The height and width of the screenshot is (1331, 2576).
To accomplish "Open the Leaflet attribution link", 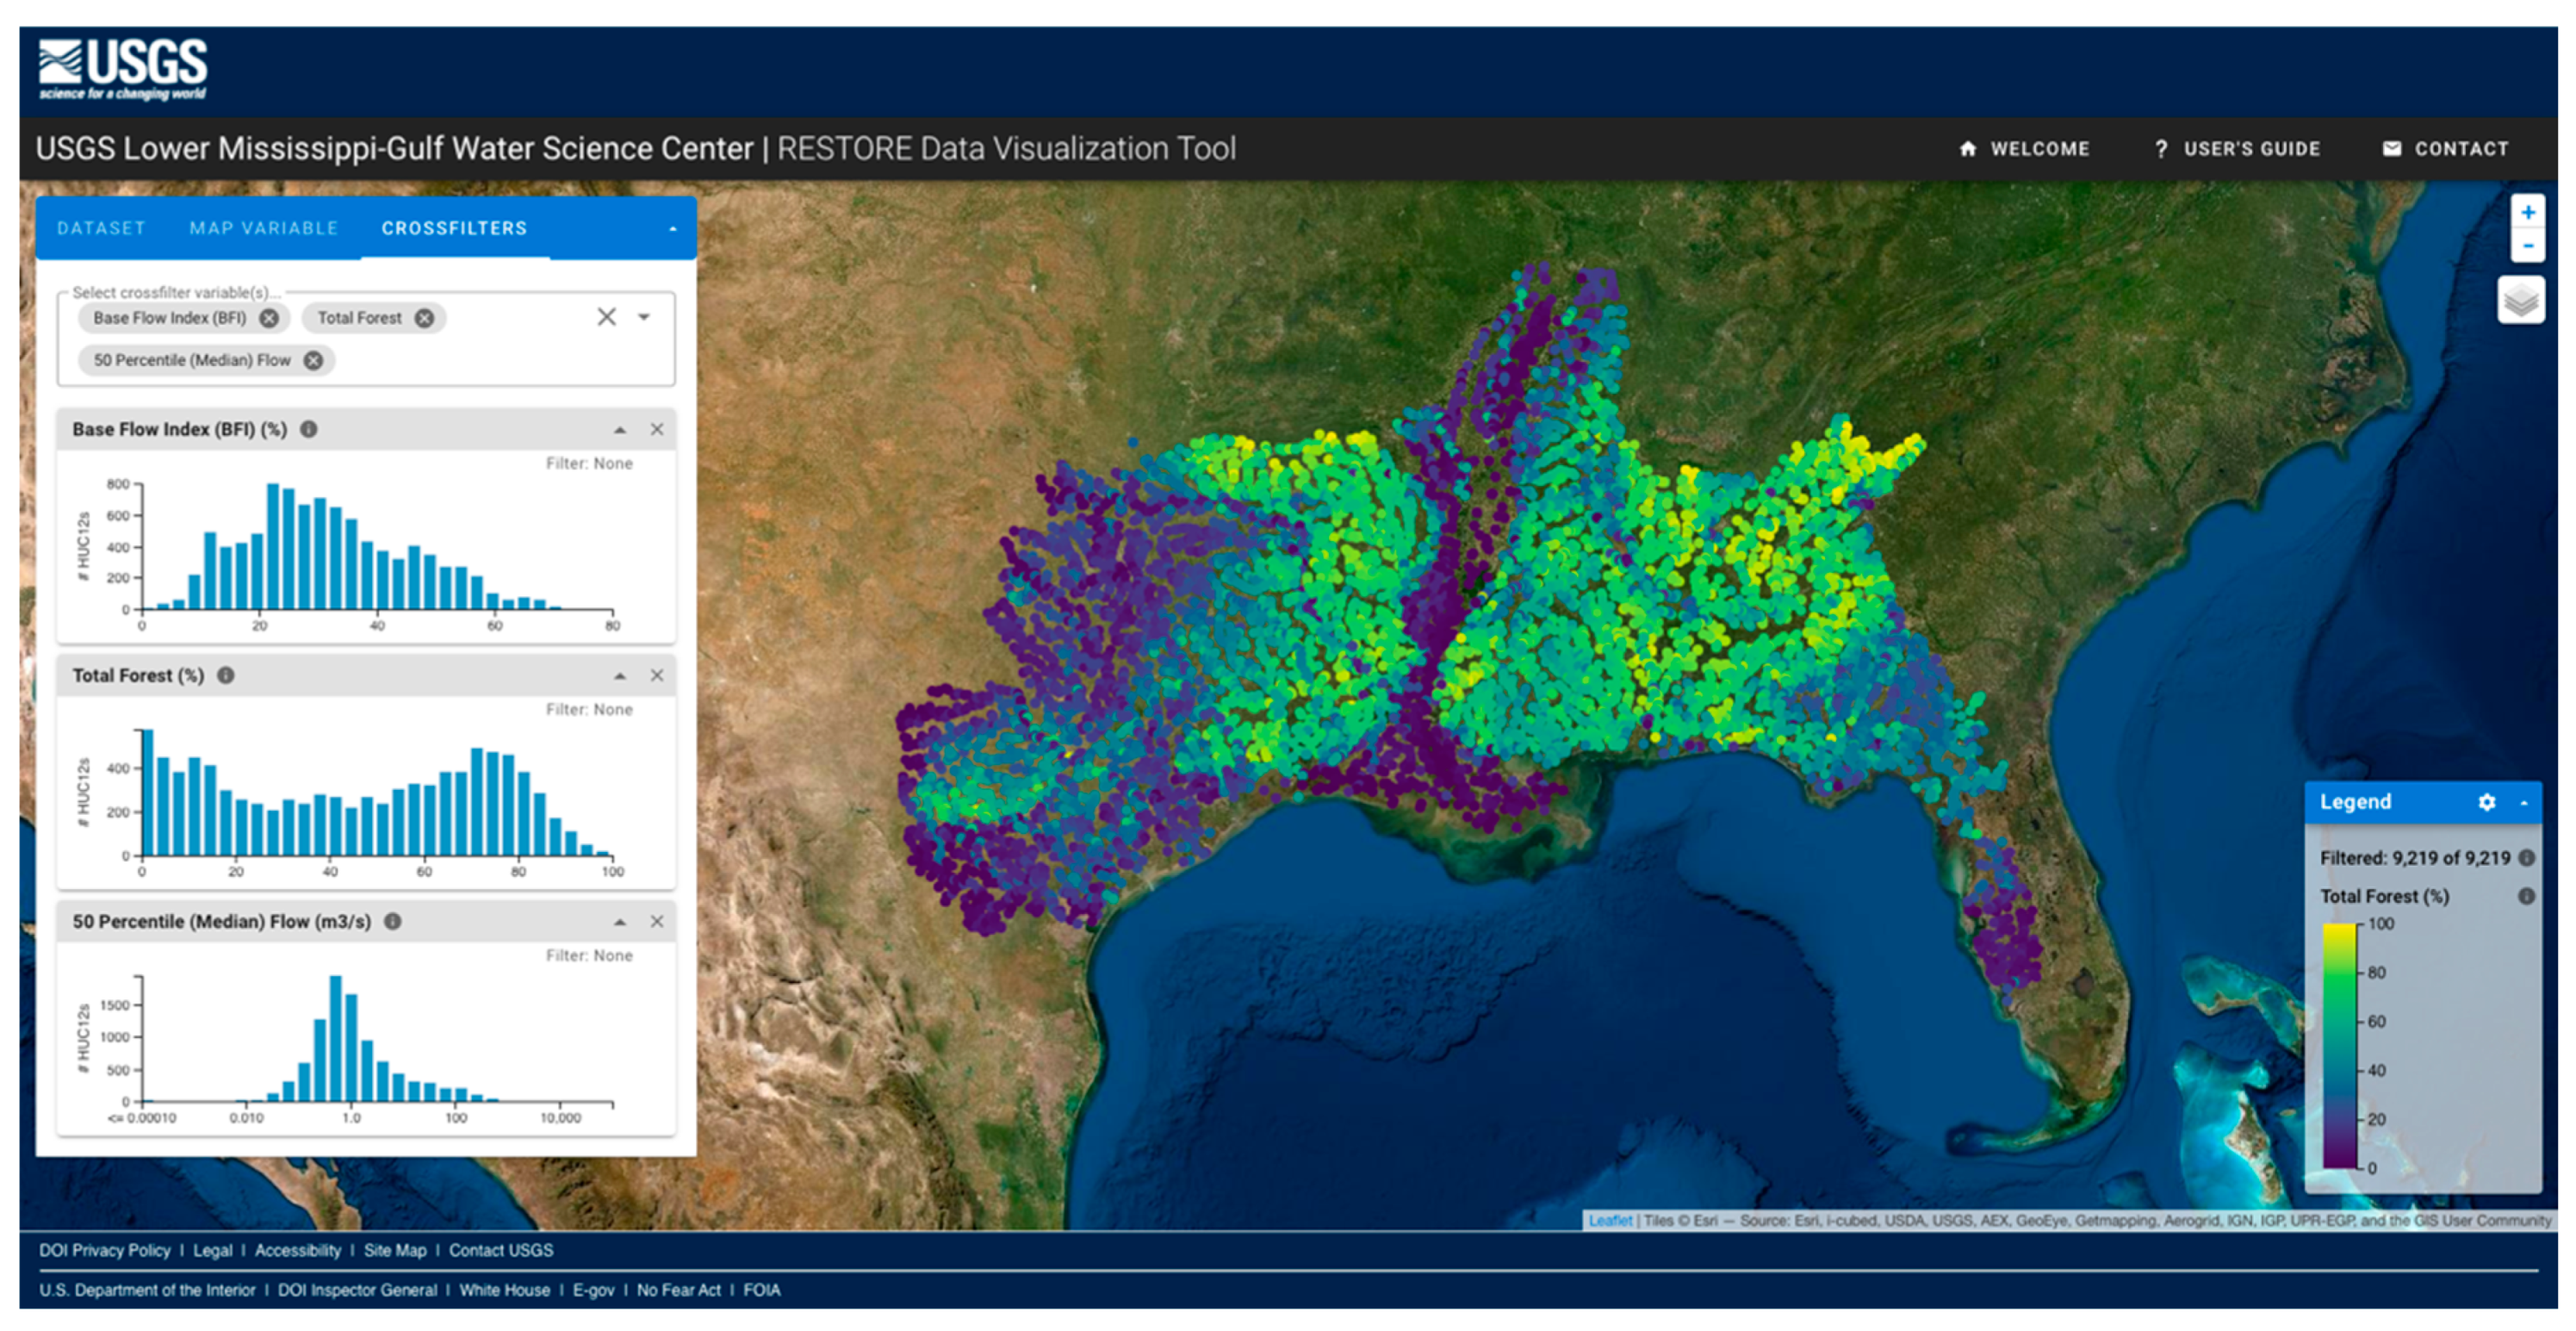I will pyautogui.click(x=1610, y=1221).
